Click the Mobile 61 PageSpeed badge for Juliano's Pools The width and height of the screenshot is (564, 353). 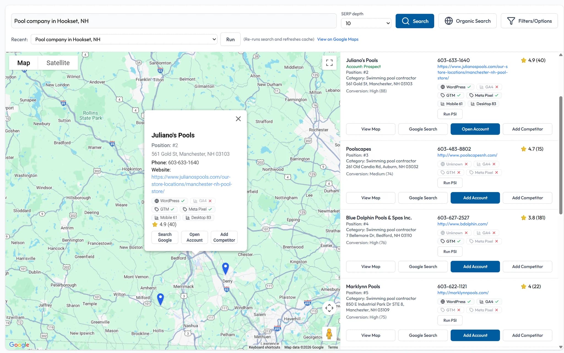(451, 103)
